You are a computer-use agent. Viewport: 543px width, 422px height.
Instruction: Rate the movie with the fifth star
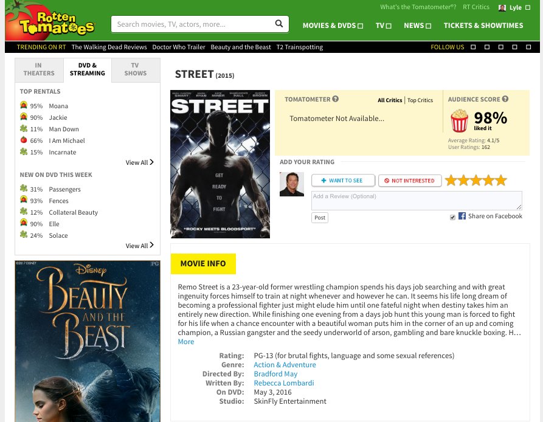pos(501,181)
